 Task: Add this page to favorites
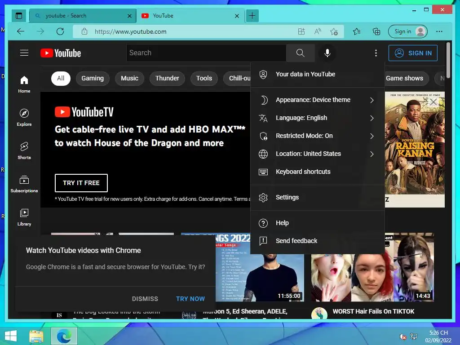click(334, 31)
